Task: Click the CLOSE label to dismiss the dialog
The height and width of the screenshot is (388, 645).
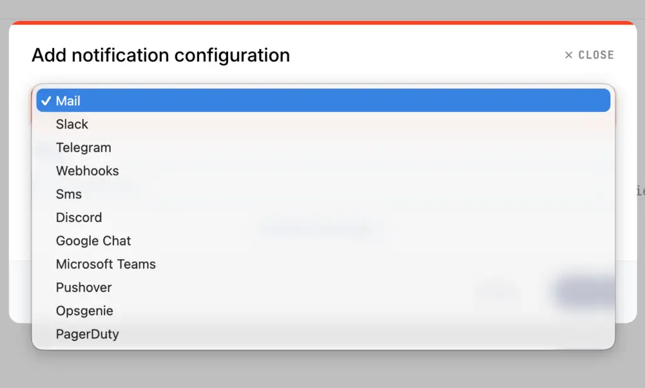Action: pyautogui.click(x=595, y=55)
